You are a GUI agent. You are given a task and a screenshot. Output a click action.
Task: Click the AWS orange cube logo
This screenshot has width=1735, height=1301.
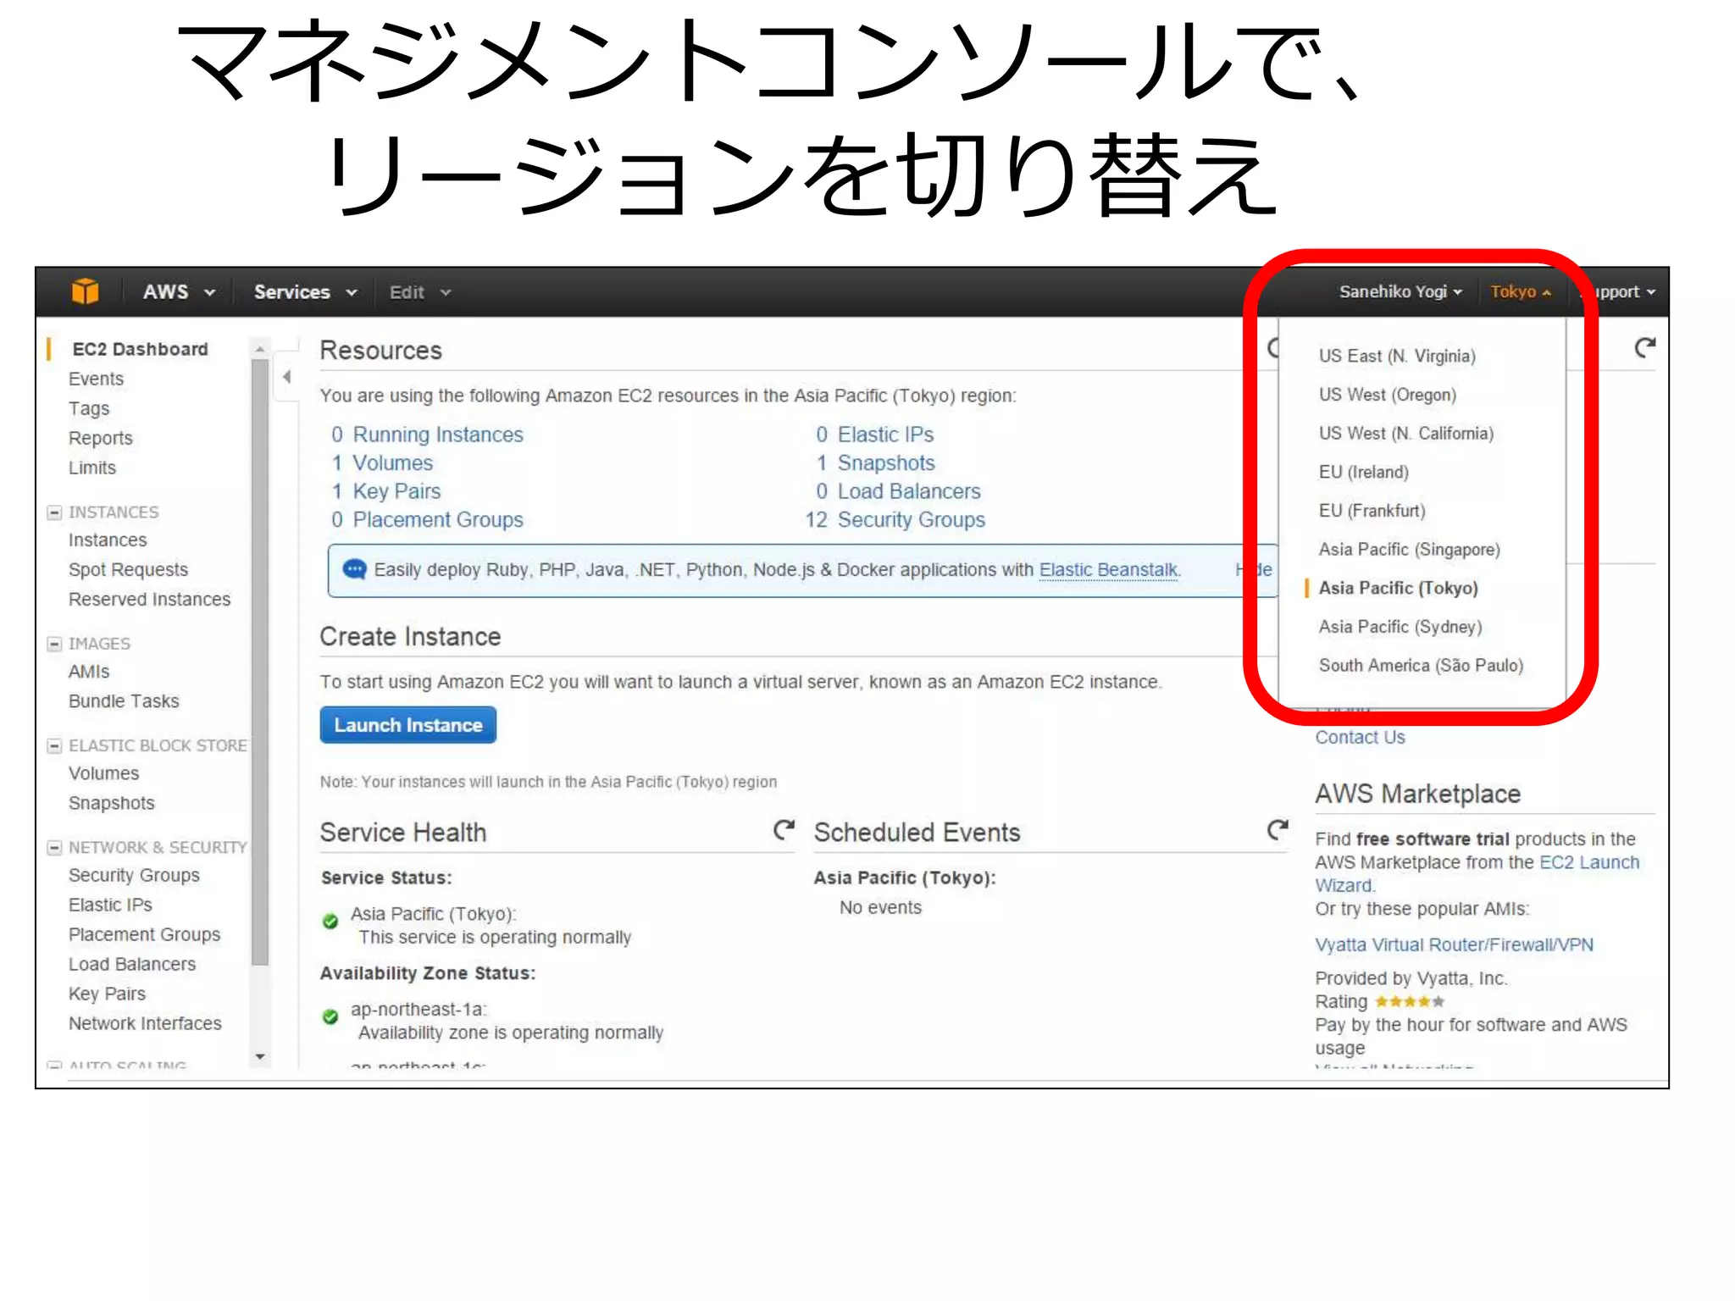point(85,291)
